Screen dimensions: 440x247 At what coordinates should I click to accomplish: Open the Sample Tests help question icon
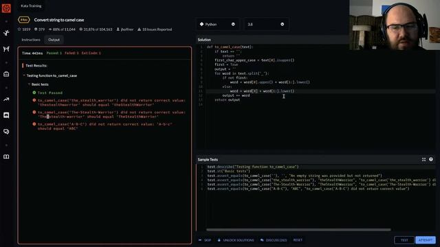[431, 159]
